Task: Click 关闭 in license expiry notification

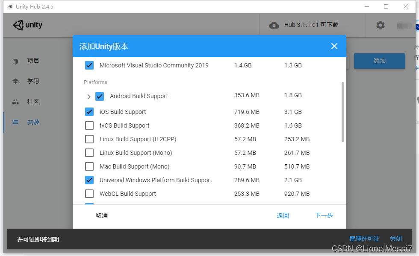Action: point(396,239)
